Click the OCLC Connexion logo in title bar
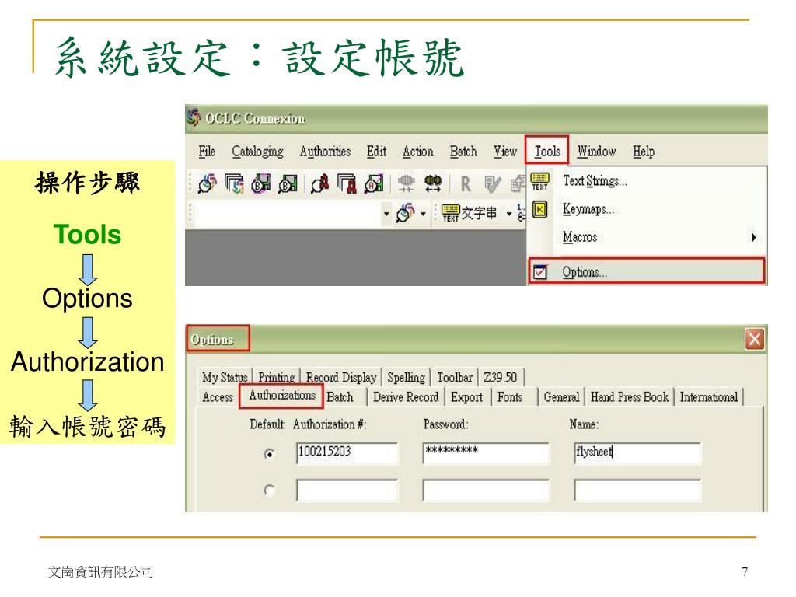796x597 pixels. point(194,118)
